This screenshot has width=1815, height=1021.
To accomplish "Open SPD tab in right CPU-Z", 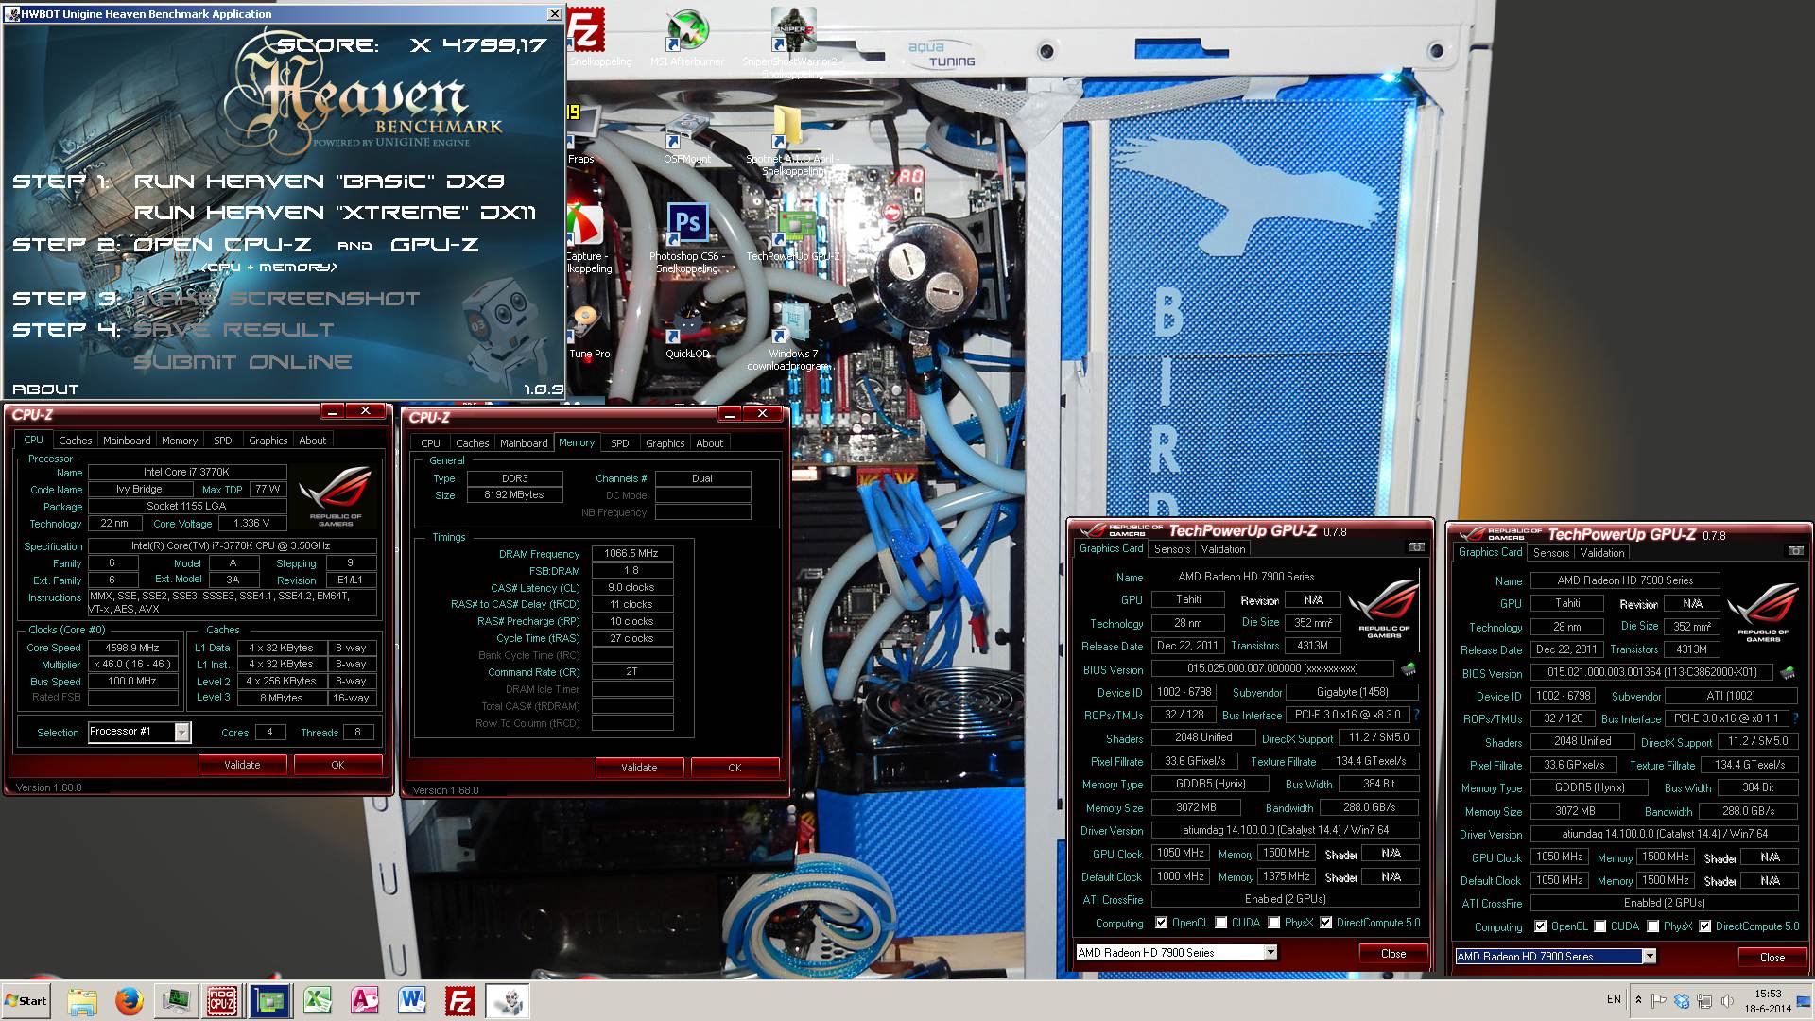I will [x=620, y=443].
